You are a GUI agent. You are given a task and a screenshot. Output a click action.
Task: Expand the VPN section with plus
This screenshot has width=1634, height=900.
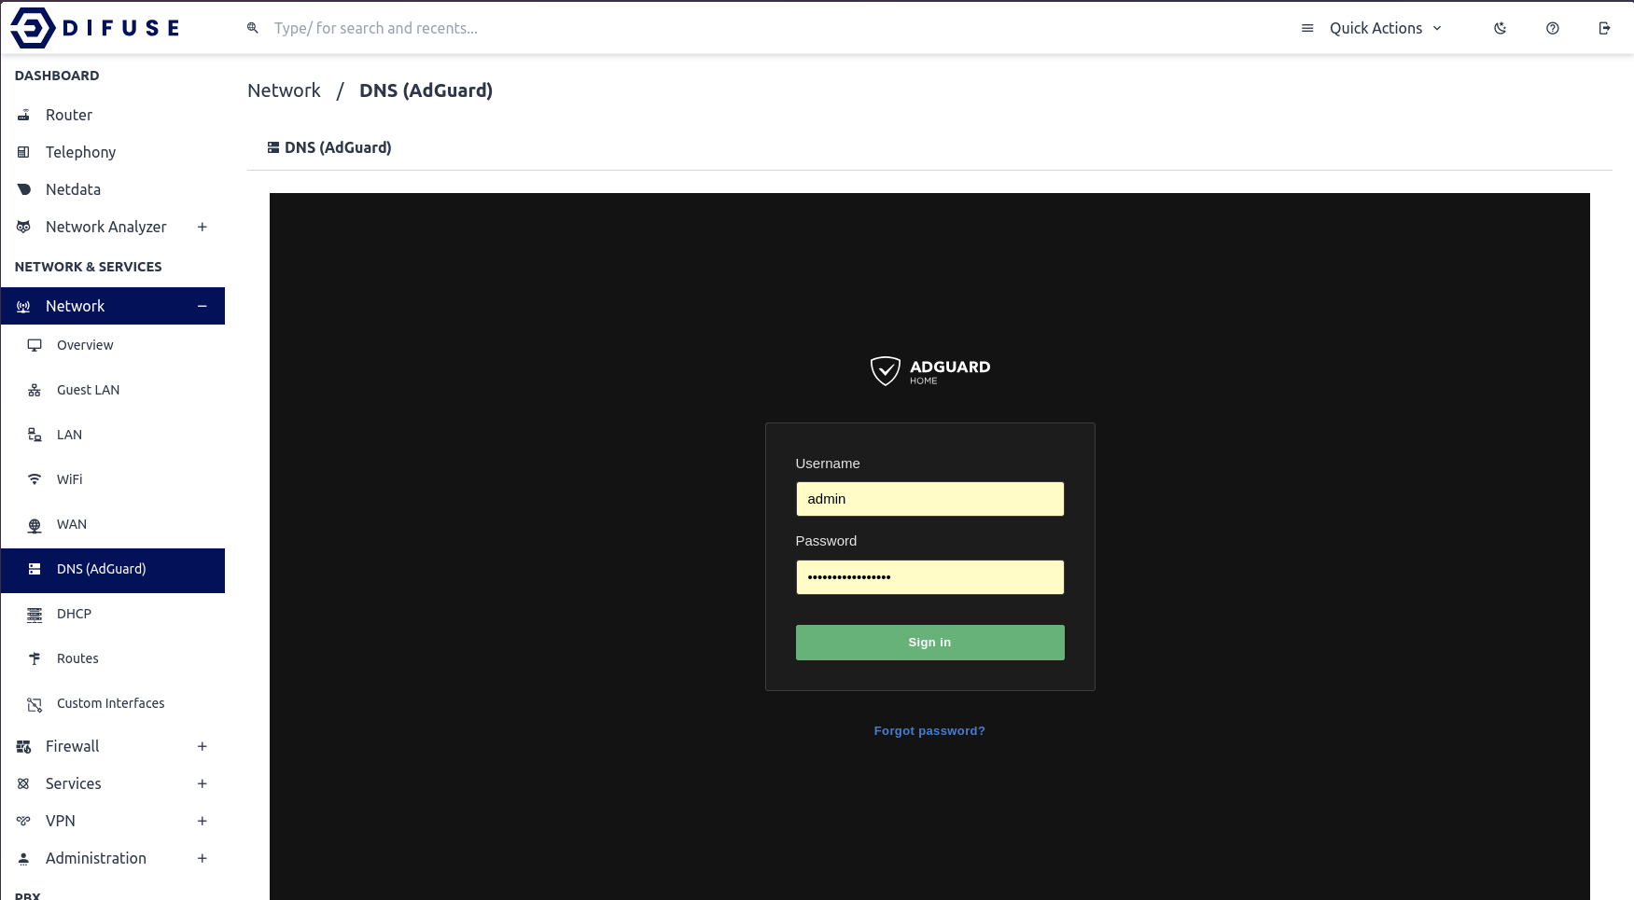pos(202,821)
